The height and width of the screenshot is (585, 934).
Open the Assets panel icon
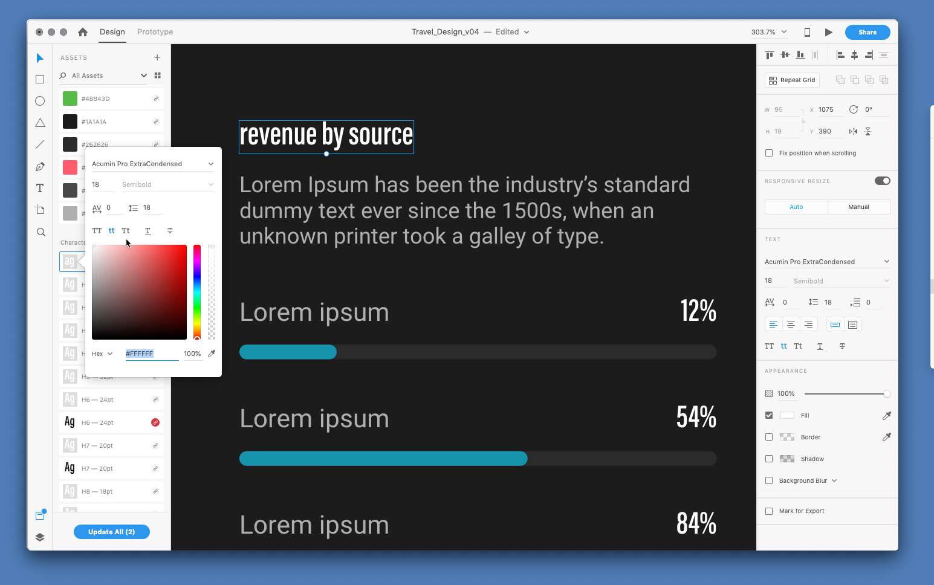point(40,515)
